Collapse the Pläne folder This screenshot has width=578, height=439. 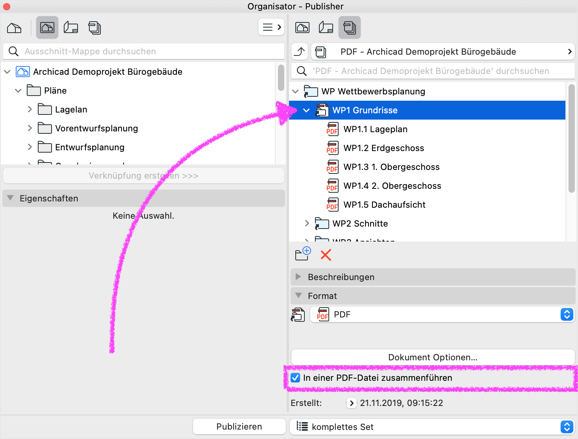point(18,90)
